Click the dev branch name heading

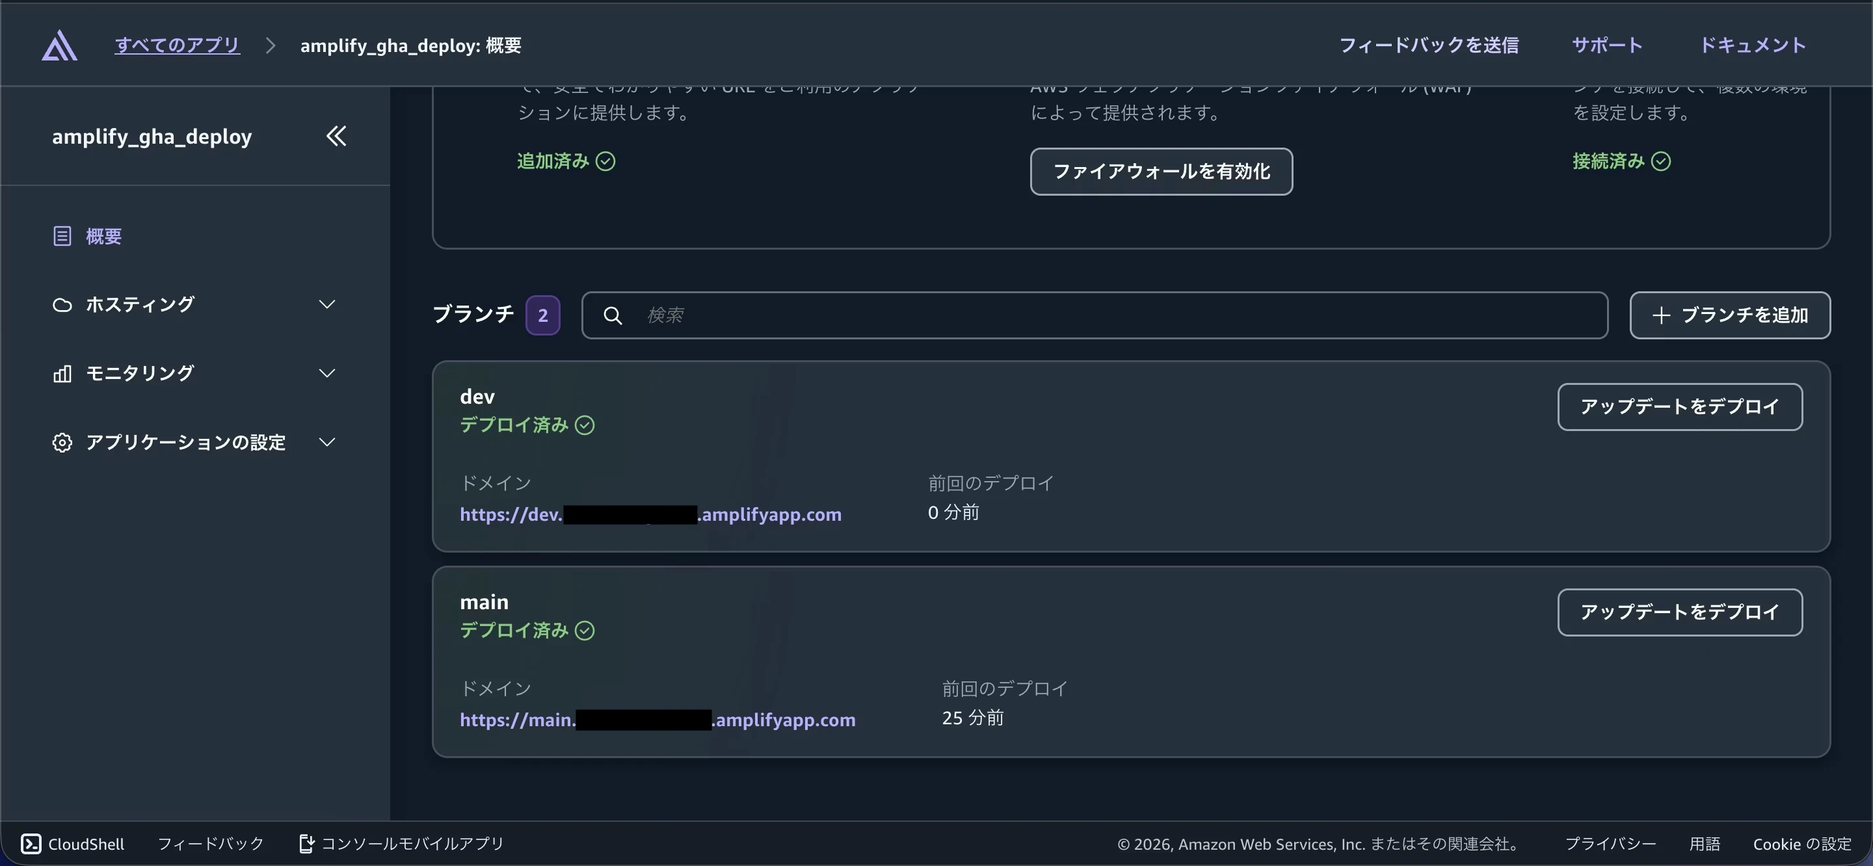[x=477, y=397]
